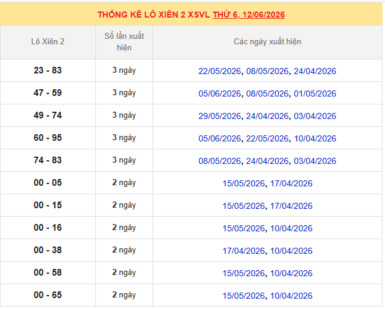Select the '00 - 05' pair cell
The width and height of the screenshot is (385, 309).
pyautogui.click(x=47, y=183)
